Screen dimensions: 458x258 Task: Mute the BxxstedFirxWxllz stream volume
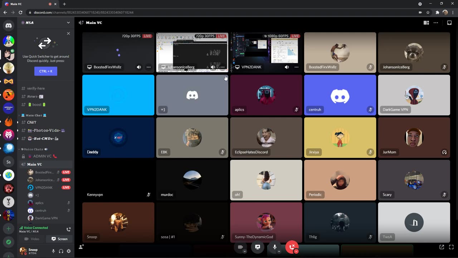point(139,67)
